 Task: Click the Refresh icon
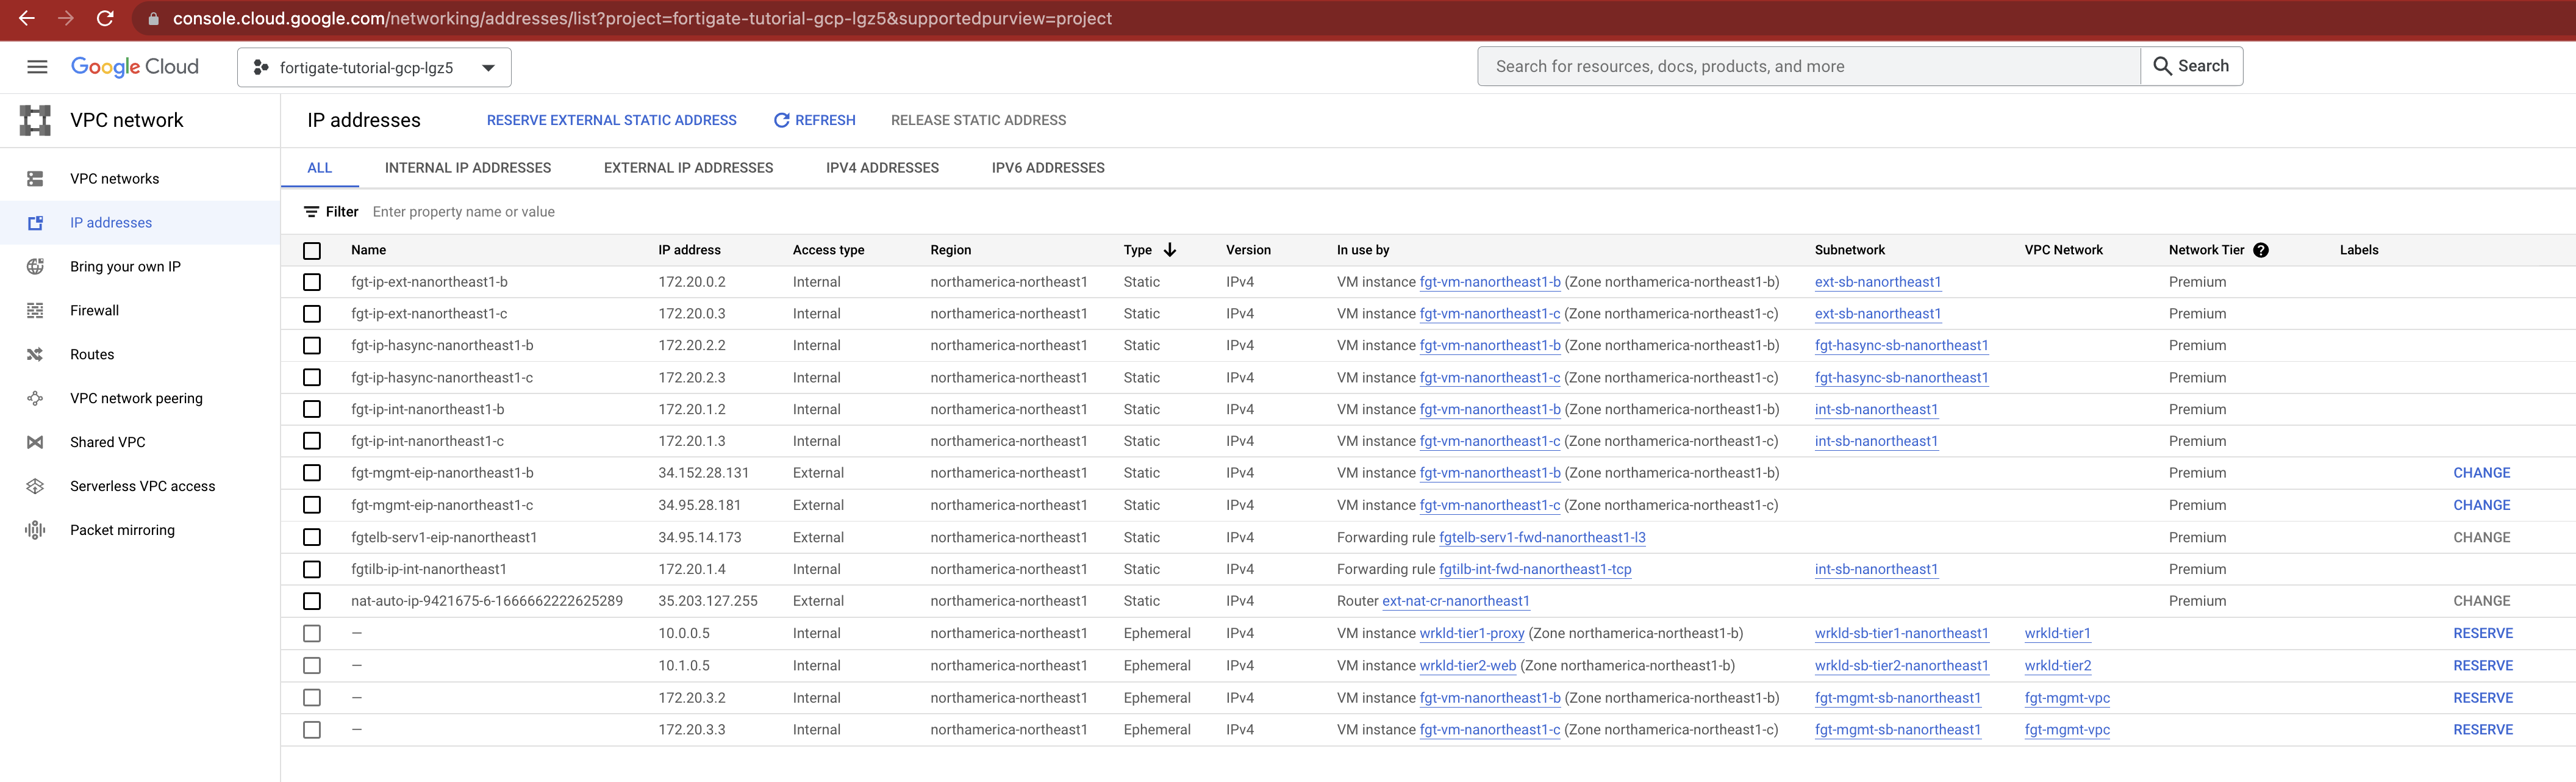pyautogui.click(x=781, y=120)
